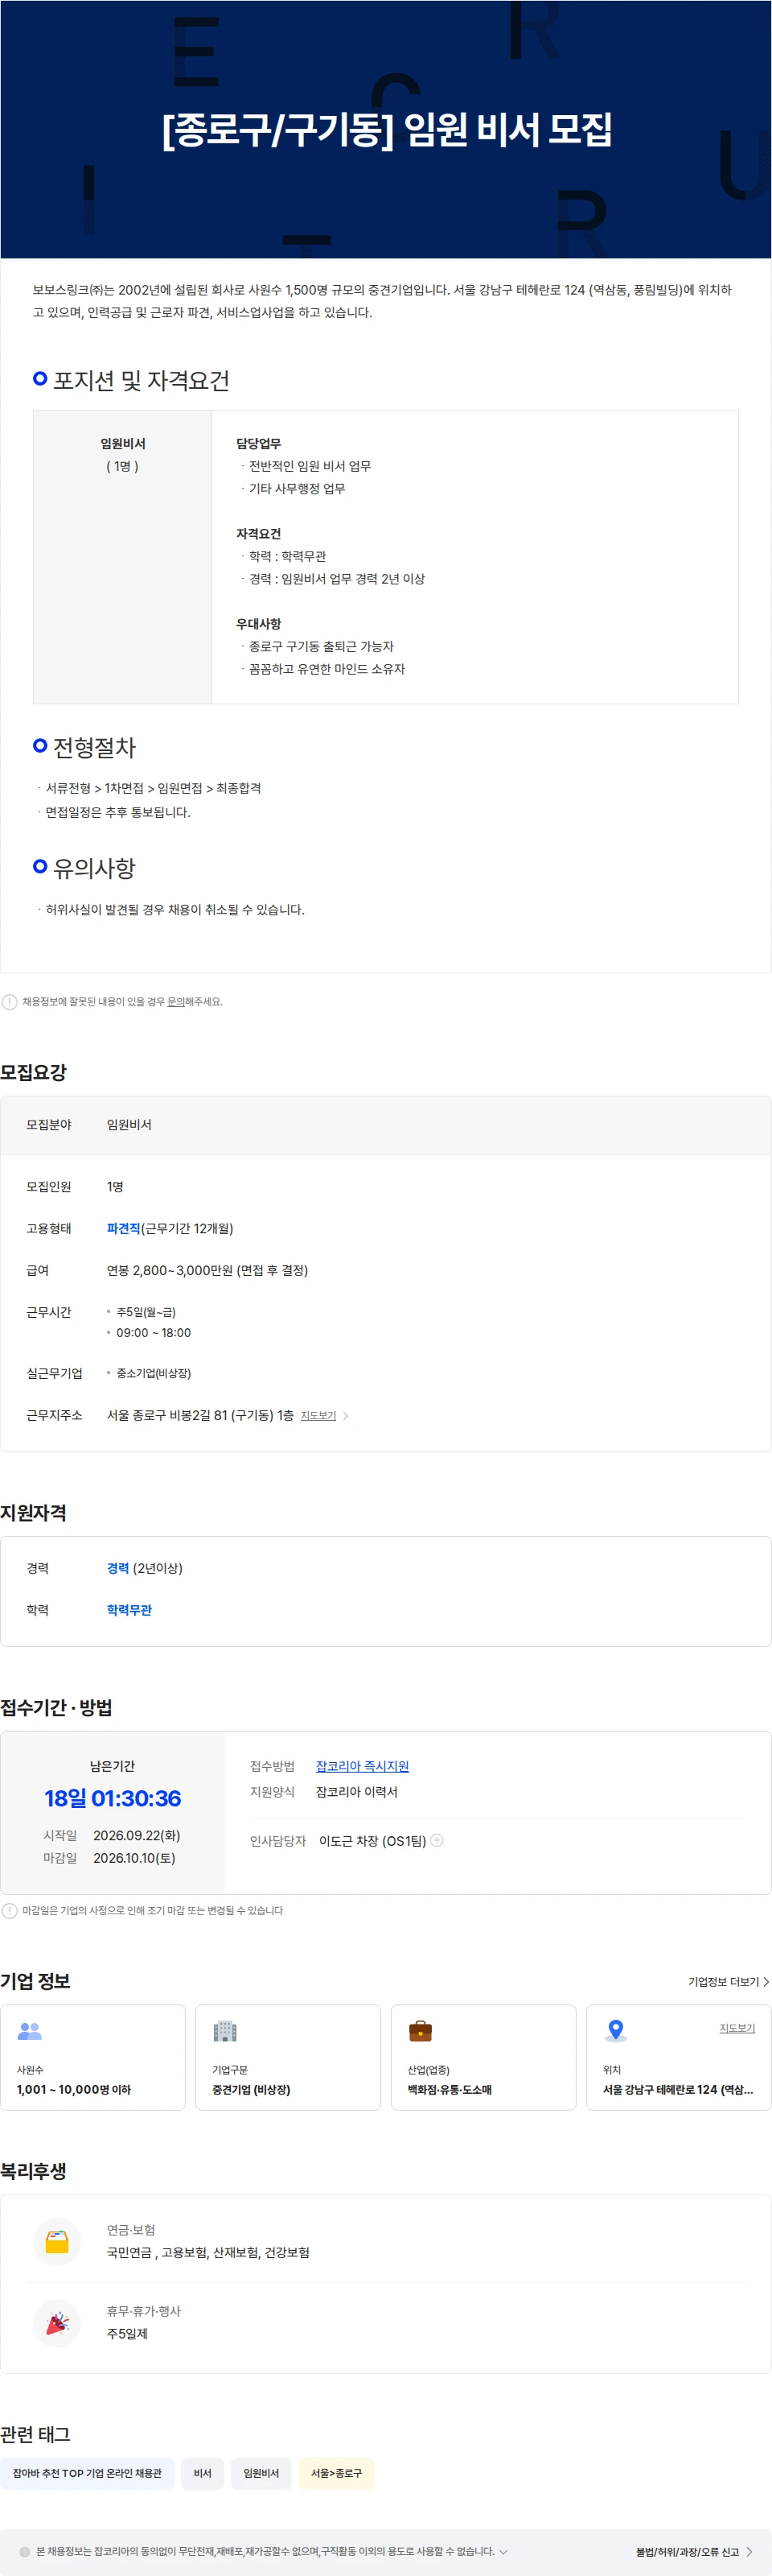Click the info icon before 채용정보에 잘못된 내용
The height and width of the screenshot is (2576, 772).
coord(9,1001)
